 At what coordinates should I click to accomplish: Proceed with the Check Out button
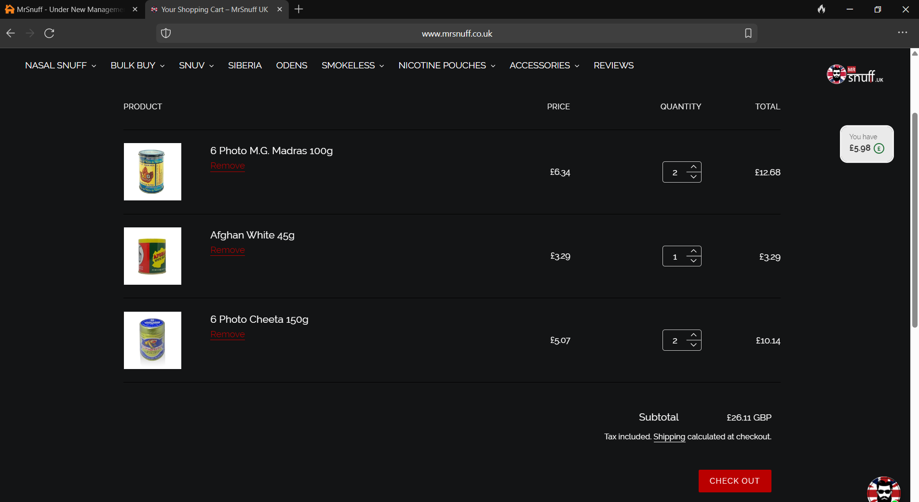[735, 481]
